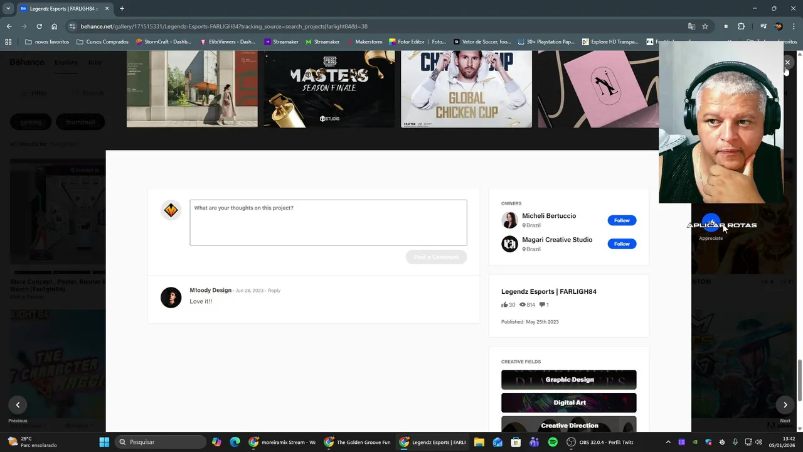Open the Chrome profile avatar

[x=779, y=26]
